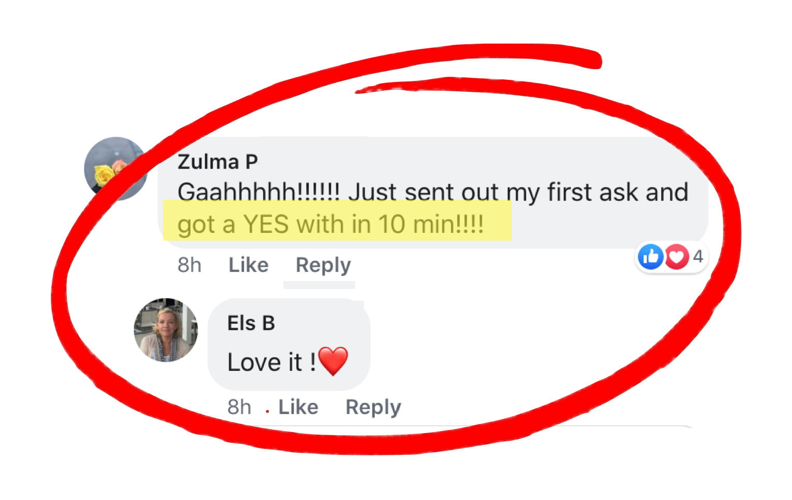Image resolution: width=792 pixels, height=500 pixels.
Task: Open the reaction count showing 4
Action: click(698, 256)
